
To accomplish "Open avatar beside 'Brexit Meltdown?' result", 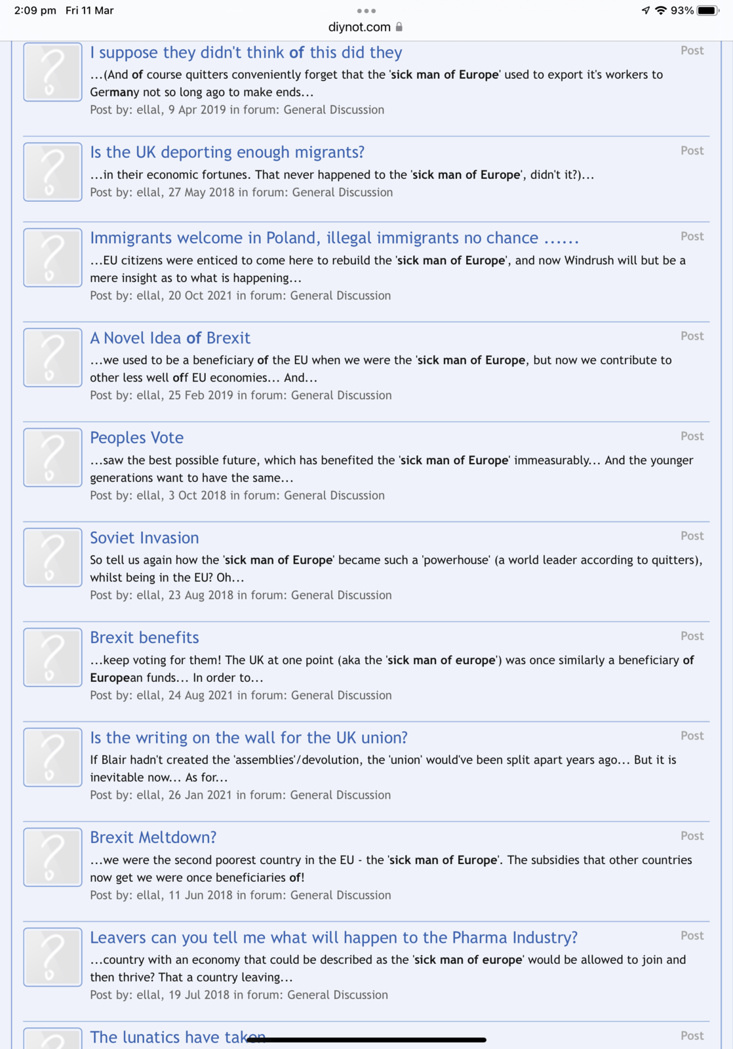I will [x=52, y=857].
